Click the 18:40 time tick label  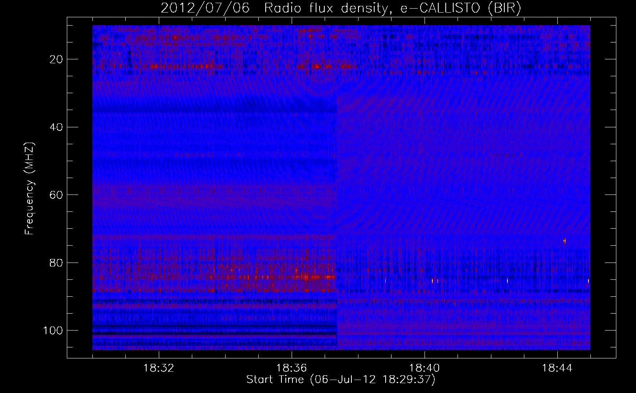425,368
